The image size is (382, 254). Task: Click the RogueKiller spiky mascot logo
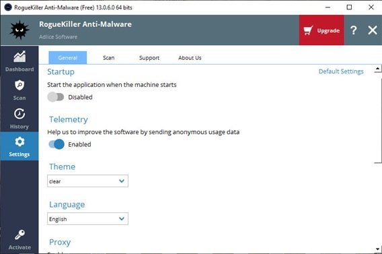click(x=20, y=30)
